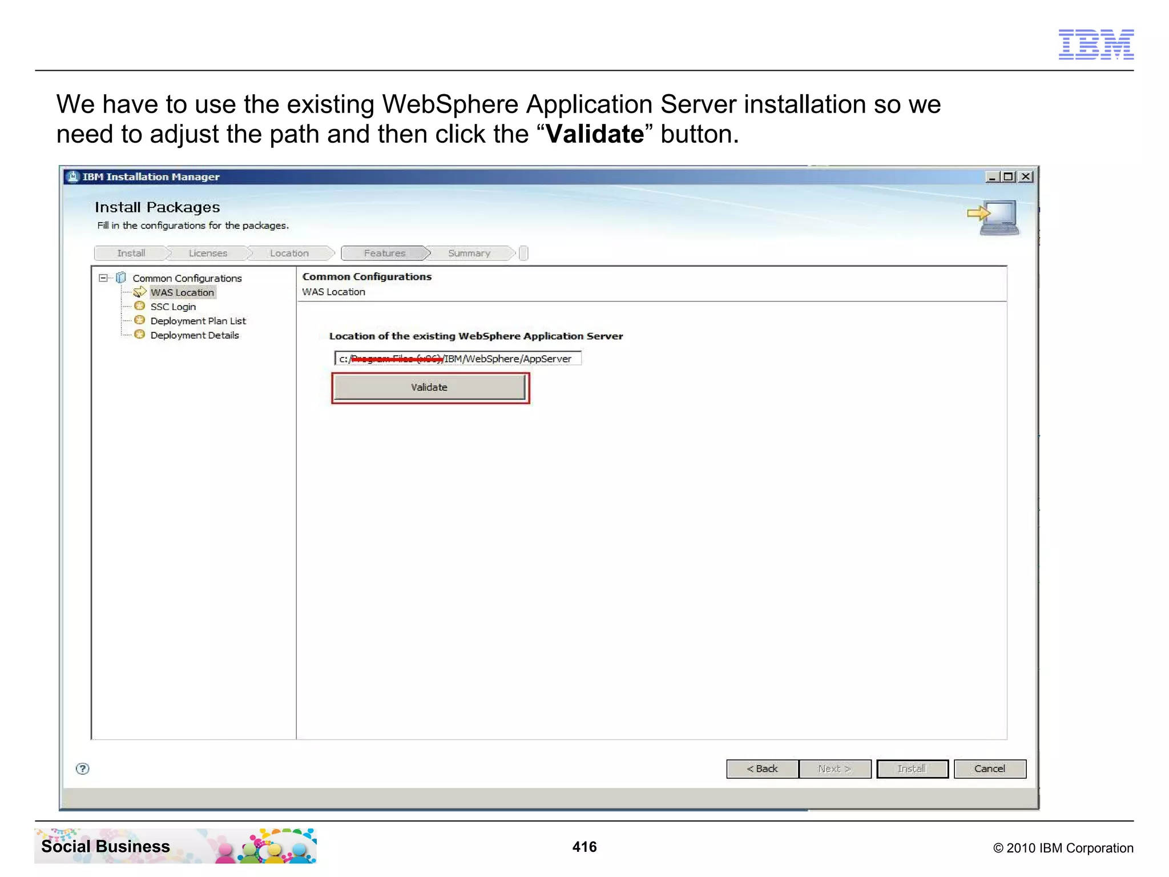The image size is (1169, 877).
Task: Click 'Location of the existing WebSphere Application Server' label
Action: [476, 336]
